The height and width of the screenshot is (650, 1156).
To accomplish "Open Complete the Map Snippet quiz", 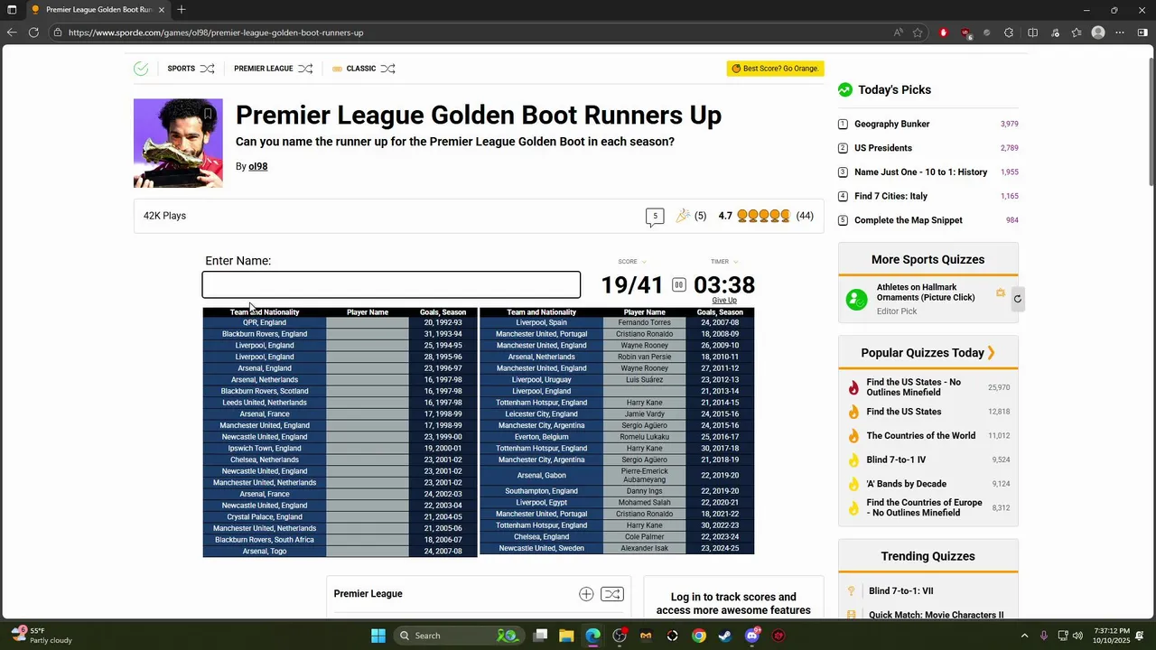I will [x=909, y=220].
